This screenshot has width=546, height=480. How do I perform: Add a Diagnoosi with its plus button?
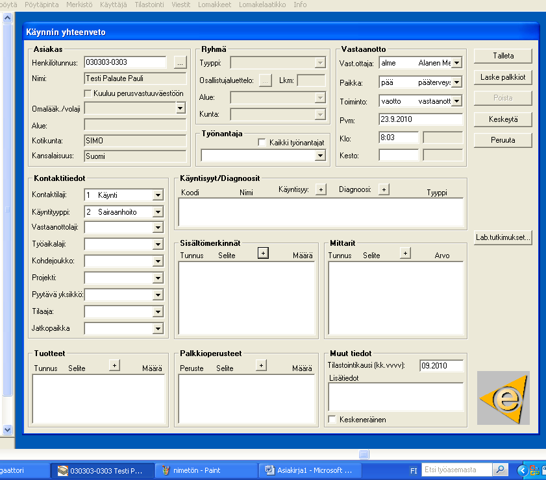pyautogui.click(x=384, y=189)
